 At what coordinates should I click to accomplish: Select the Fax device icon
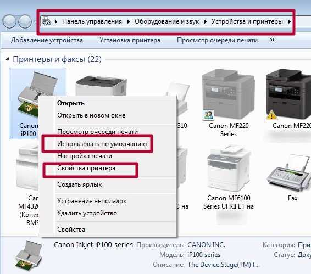point(288,173)
